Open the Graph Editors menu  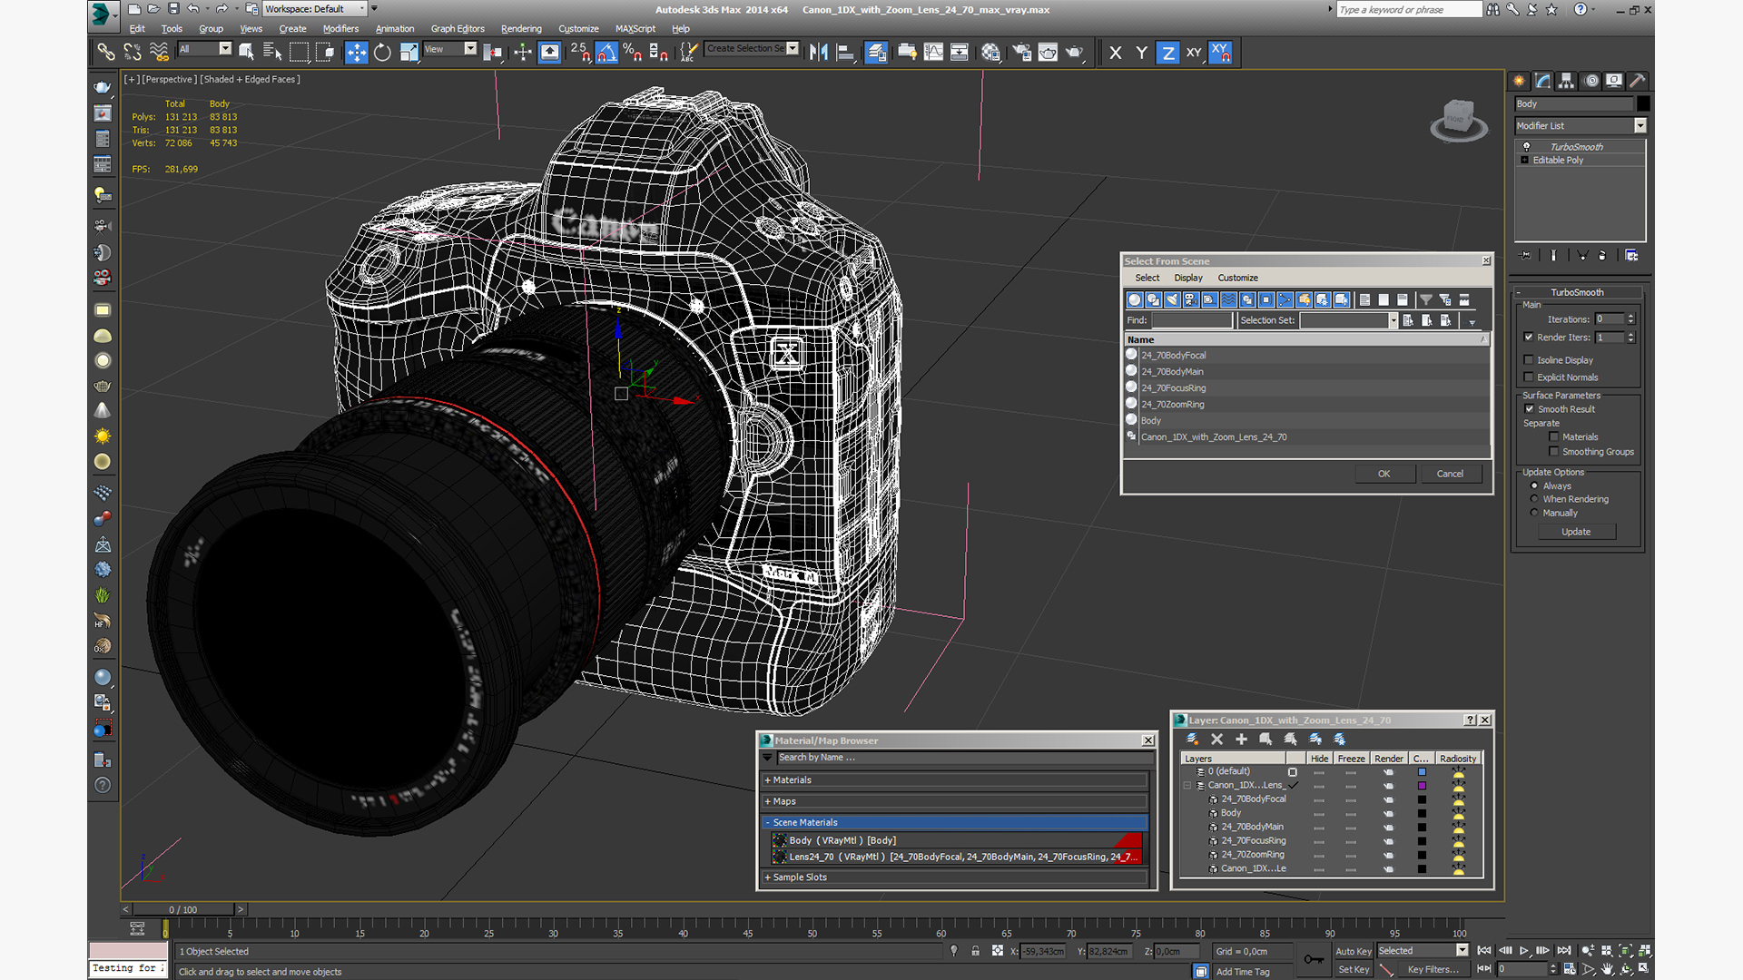pos(458,28)
